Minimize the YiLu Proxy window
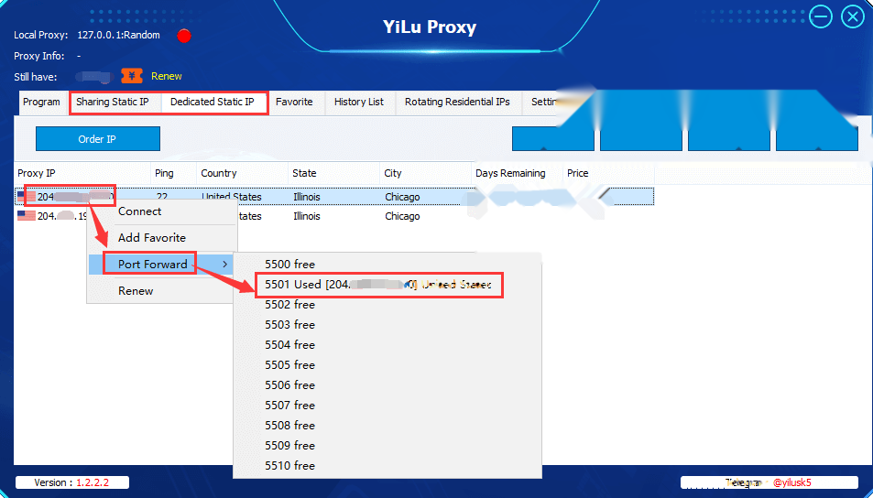This screenshot has height=498, width=873. coord(821,16)
